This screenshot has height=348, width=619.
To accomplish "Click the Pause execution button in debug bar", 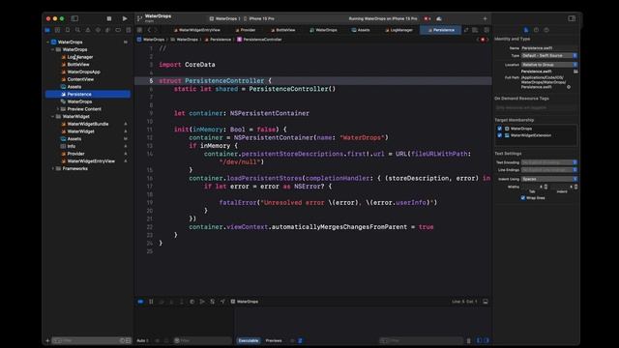I will pos(151,302).
